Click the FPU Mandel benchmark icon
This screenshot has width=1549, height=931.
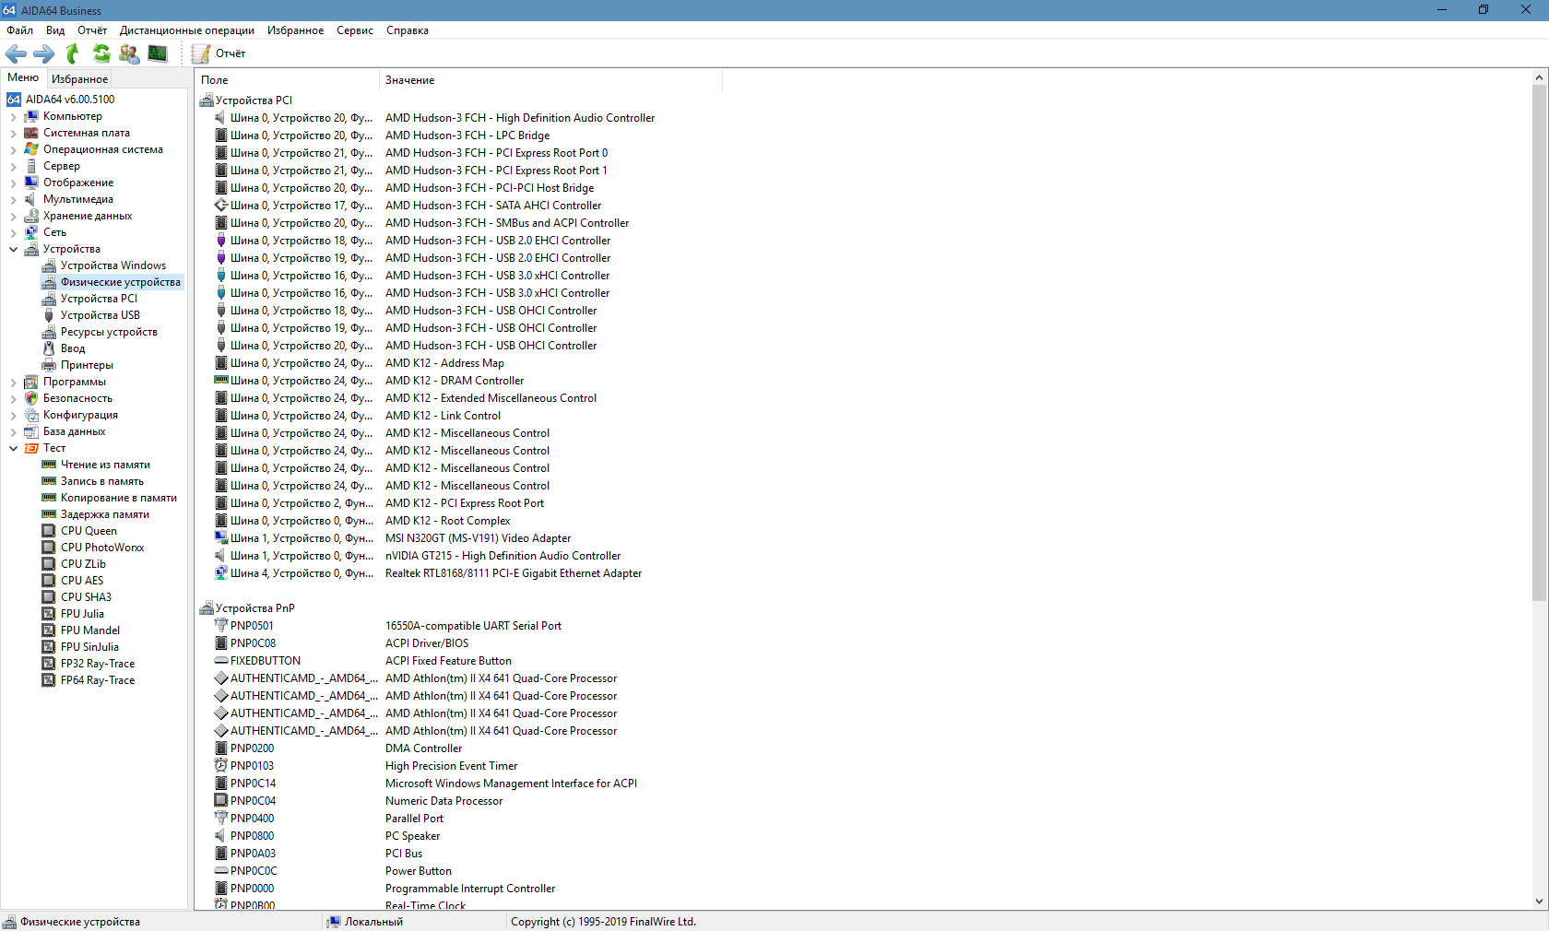pos(49,630)
